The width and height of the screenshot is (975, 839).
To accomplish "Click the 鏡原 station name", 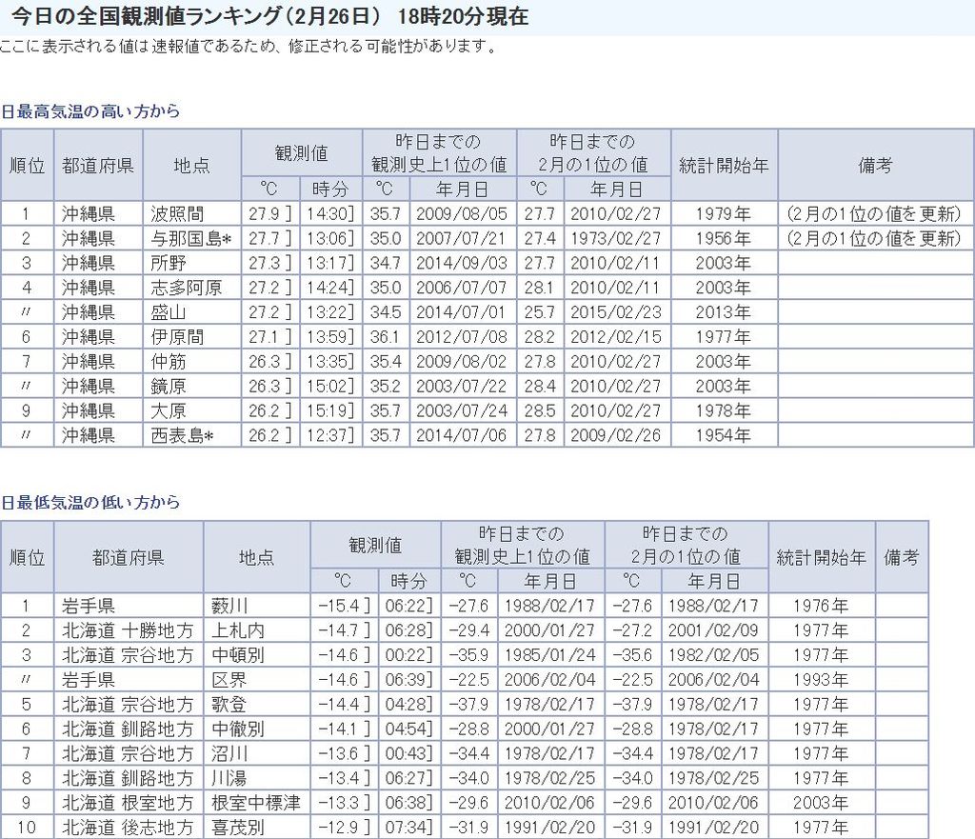I will (169, 387).
